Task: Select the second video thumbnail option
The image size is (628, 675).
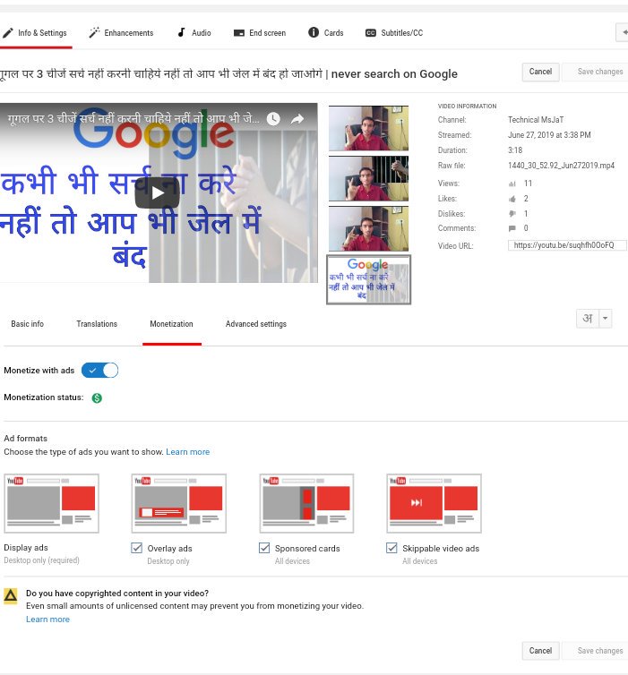Action: pyautogui.click(x=368, y=178)
